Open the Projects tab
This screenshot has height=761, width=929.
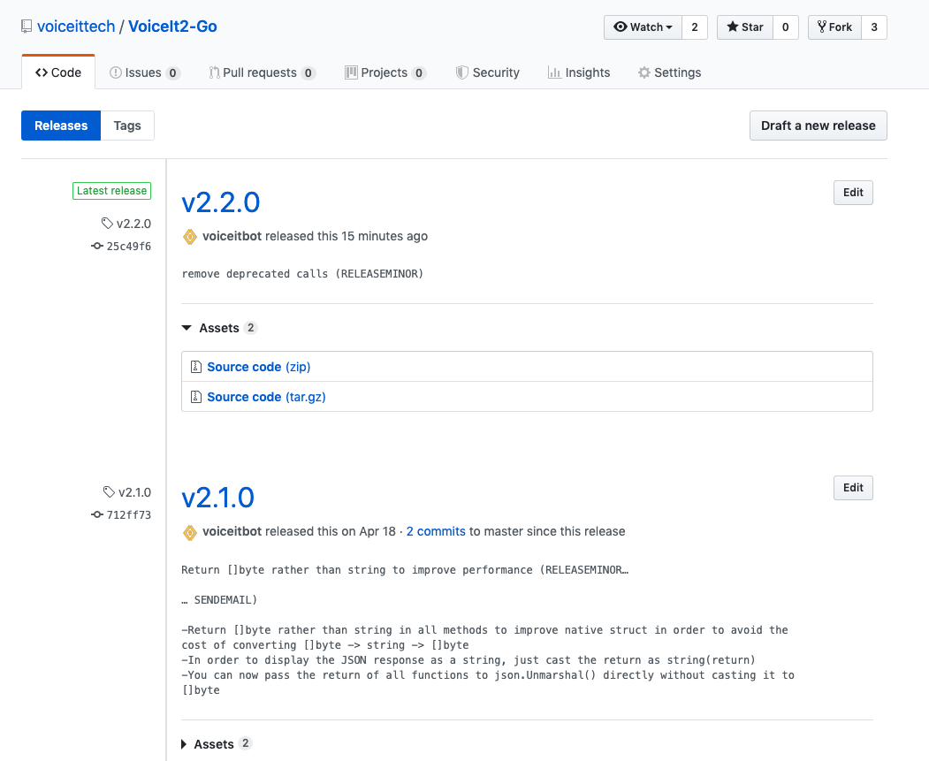[x=385, y=72]
